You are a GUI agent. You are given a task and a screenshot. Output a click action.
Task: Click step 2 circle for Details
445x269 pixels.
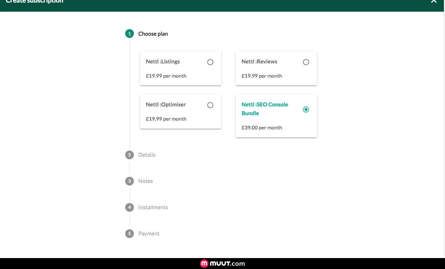tap(130, 155)
